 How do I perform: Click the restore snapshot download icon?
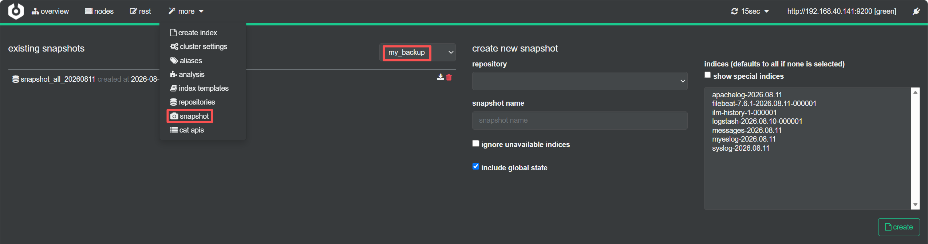440,77
